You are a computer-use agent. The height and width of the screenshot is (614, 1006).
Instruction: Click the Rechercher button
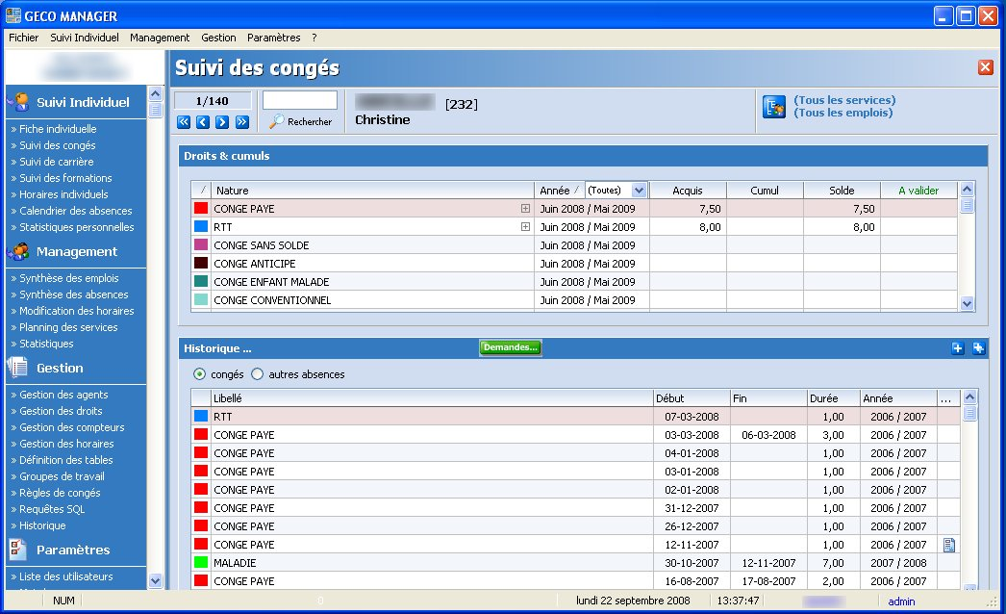[301, 122]
